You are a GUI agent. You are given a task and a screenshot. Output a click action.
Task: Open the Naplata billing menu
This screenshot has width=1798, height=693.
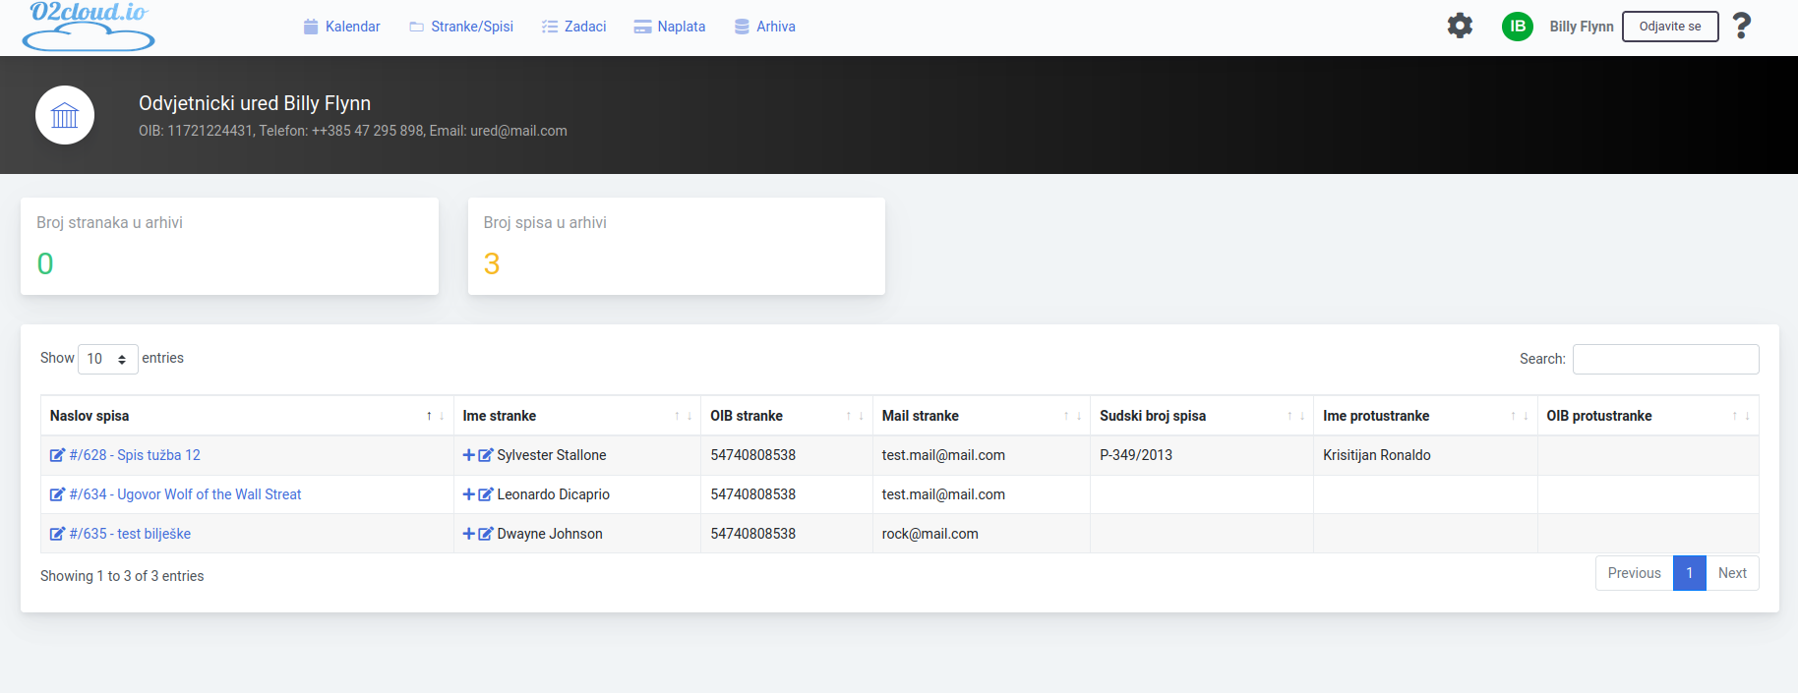[x=670, y=27]
